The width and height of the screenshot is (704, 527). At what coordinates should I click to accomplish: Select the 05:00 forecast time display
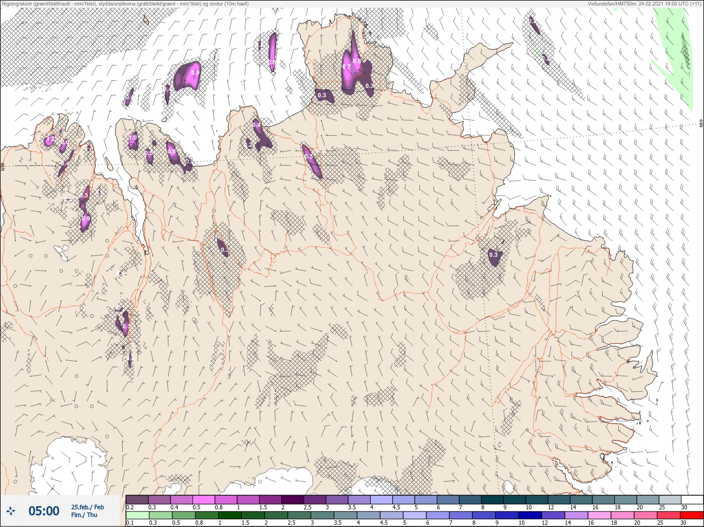click(44, 511)
